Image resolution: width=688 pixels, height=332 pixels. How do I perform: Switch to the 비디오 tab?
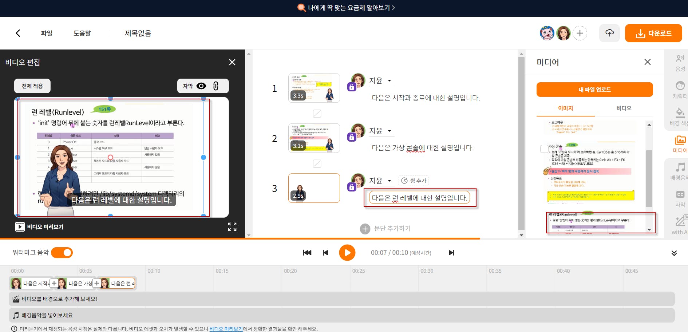[x=624, y=108]
